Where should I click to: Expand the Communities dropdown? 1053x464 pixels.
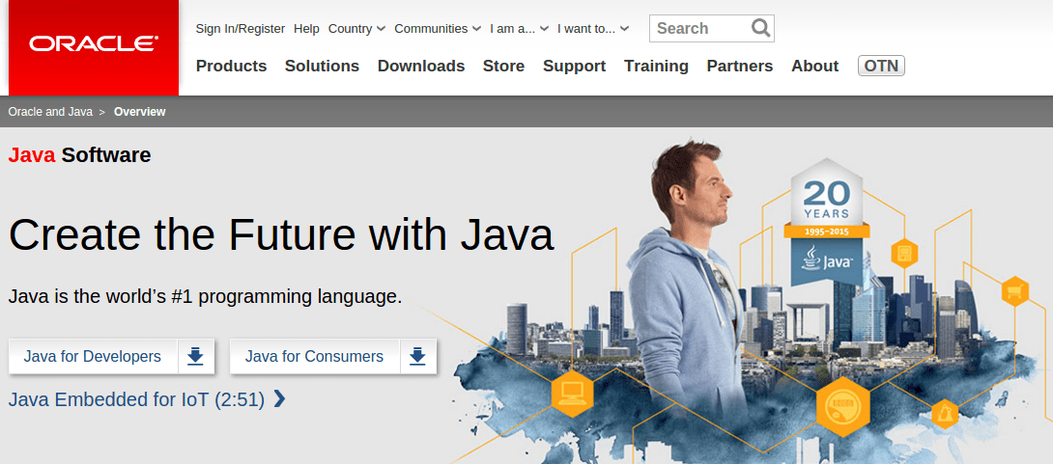[438, 29]
